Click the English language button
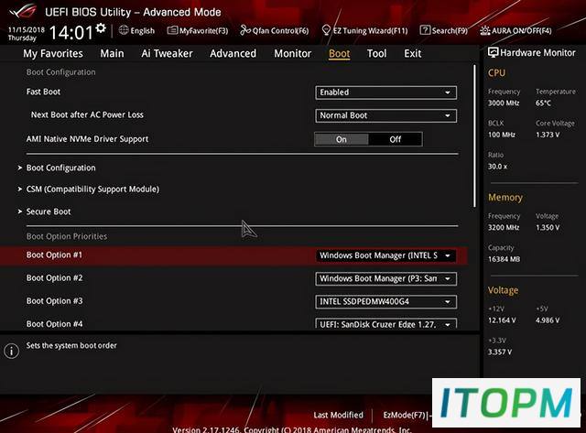This screenshot has width=586, height=433. pyautogui.click(x=143, y=30)
